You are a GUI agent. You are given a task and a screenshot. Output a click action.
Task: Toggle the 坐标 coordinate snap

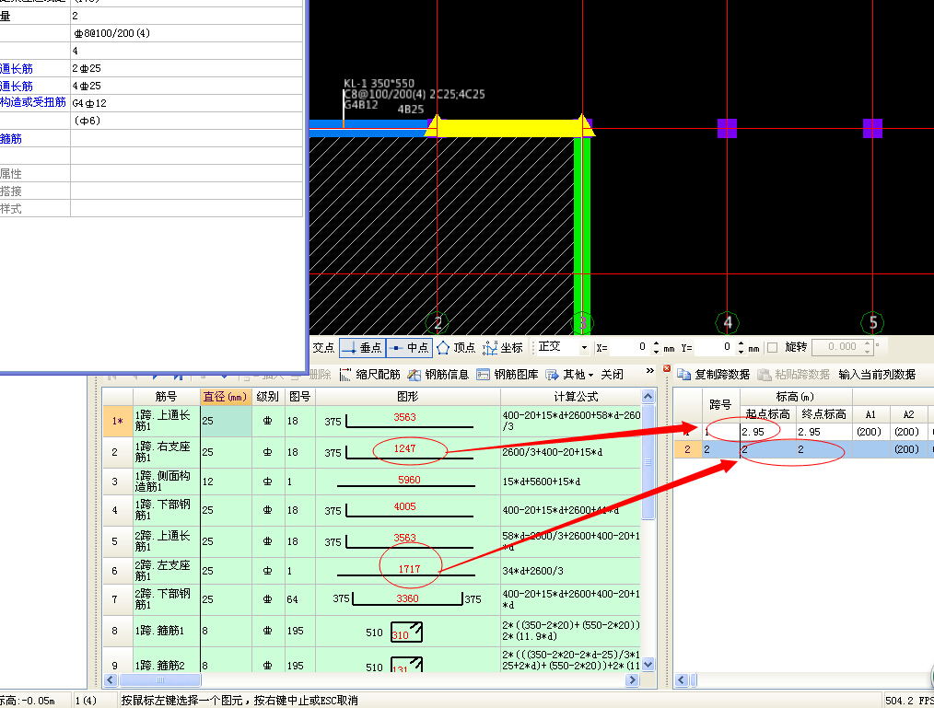pos(503,348)
